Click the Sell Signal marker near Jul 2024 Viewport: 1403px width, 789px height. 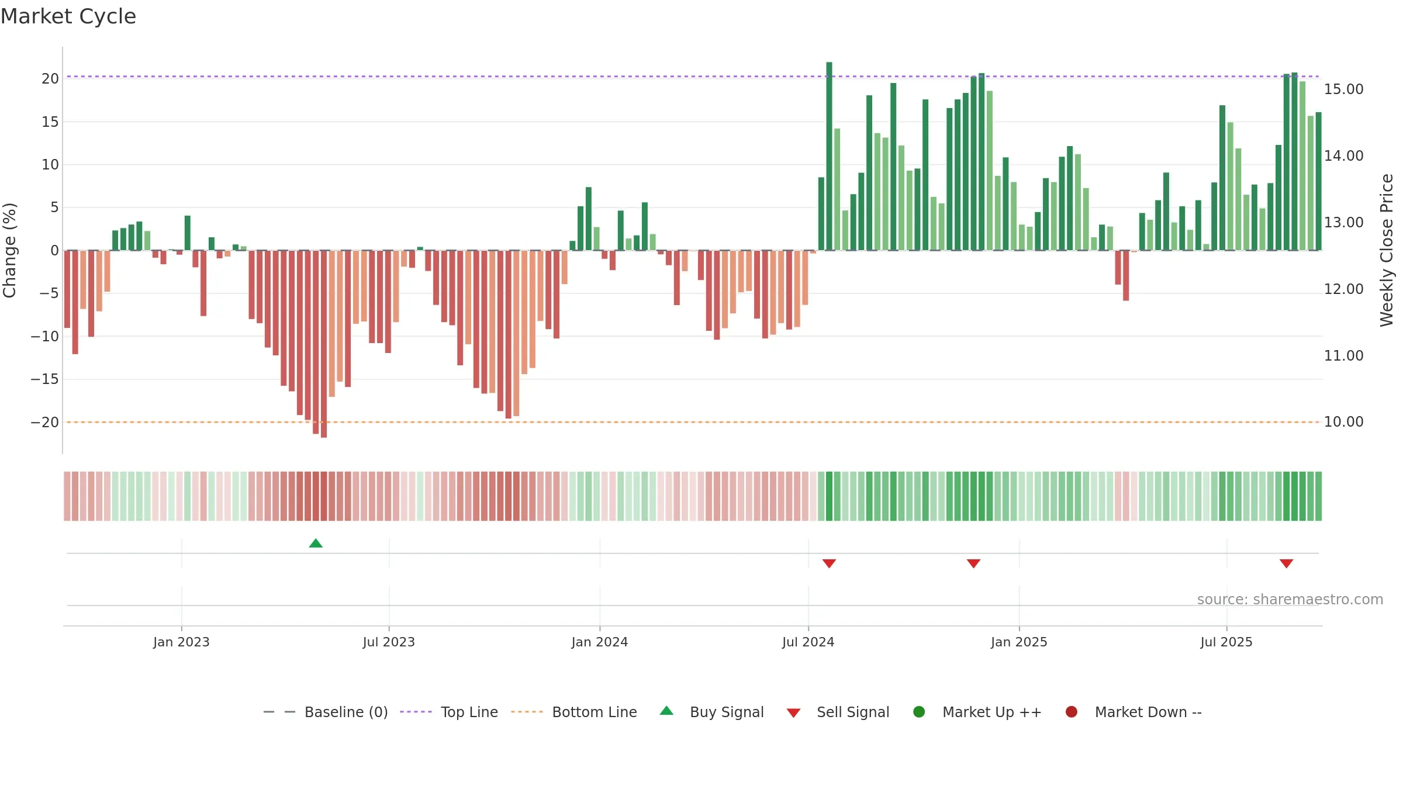tap(829, 563)
